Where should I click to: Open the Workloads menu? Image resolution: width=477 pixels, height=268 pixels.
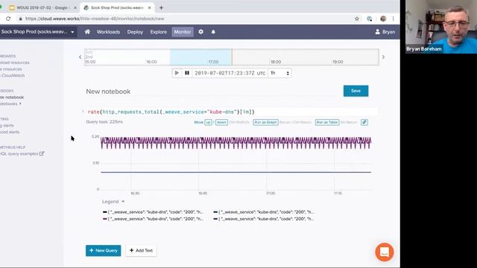(108, 32)
